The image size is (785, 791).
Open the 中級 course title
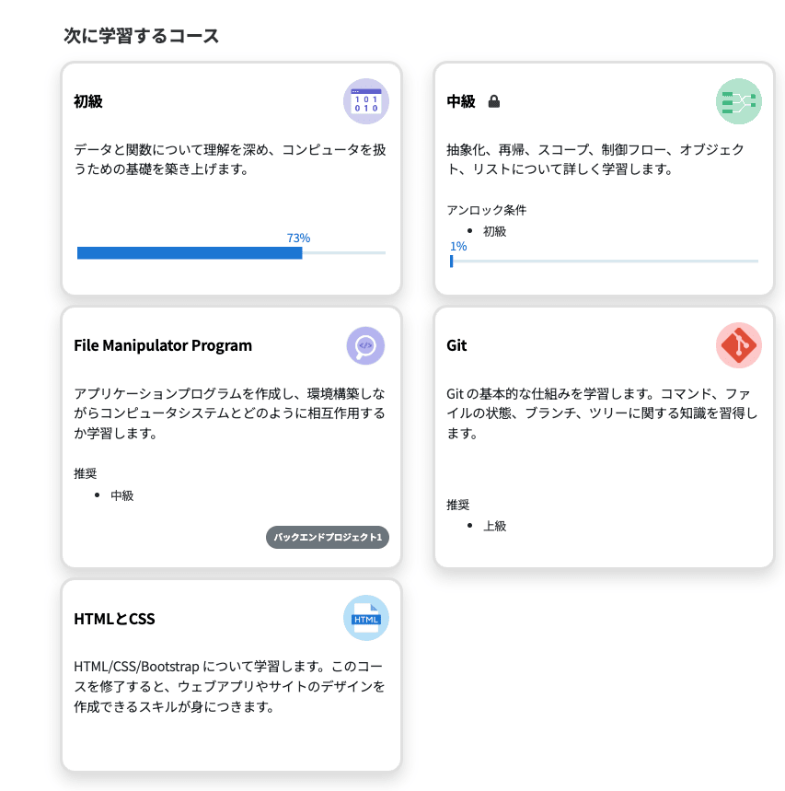click(x=461, y=101)
